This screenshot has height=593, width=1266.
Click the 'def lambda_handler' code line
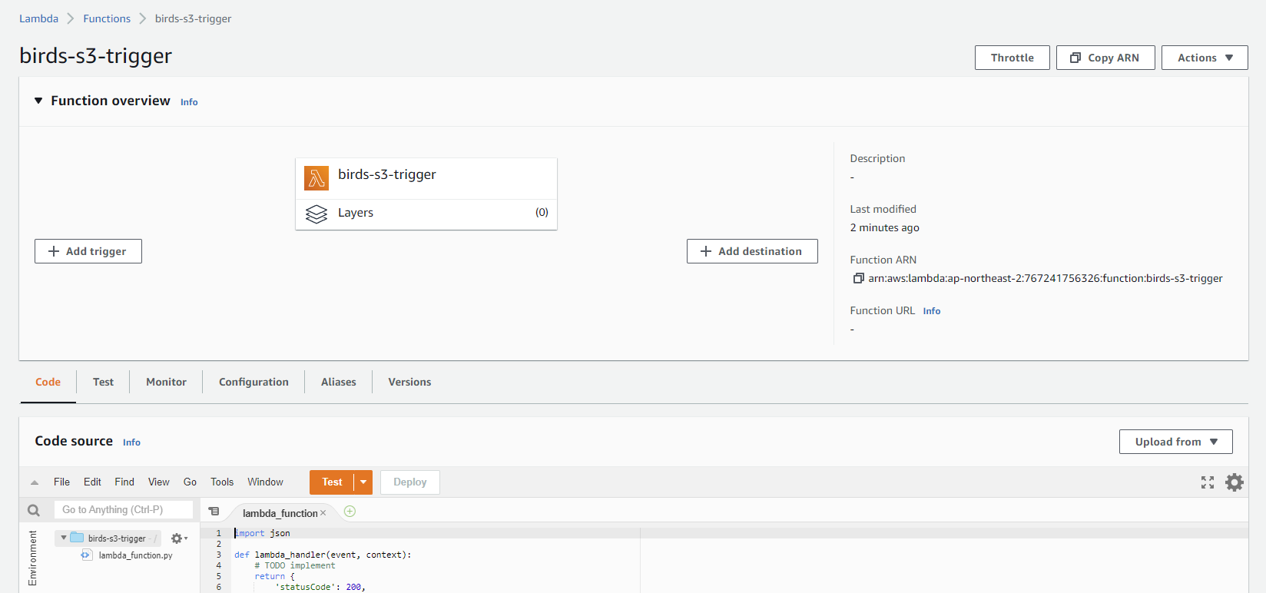pyautogui.click(x=323, y=555)
